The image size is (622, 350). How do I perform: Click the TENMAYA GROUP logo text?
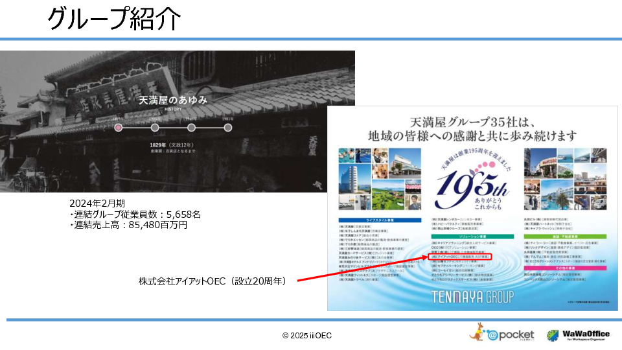pyautogui.click(x=472, y=296)
